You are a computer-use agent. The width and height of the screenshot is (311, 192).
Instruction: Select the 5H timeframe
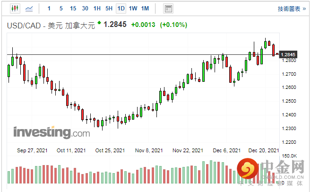click(109, 9)
